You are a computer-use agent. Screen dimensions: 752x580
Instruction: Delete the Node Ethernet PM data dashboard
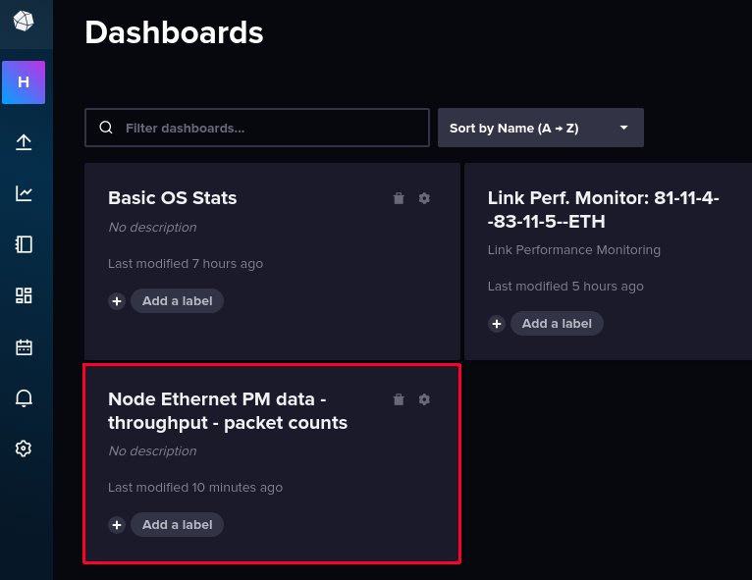coord(399,399)
